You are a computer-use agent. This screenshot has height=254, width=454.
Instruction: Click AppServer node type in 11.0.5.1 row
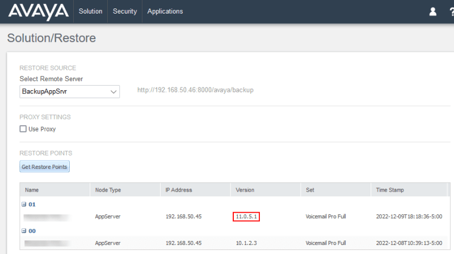tap(108, 217)
